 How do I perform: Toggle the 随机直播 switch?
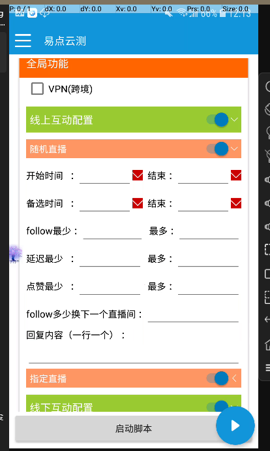pos(217,149)
